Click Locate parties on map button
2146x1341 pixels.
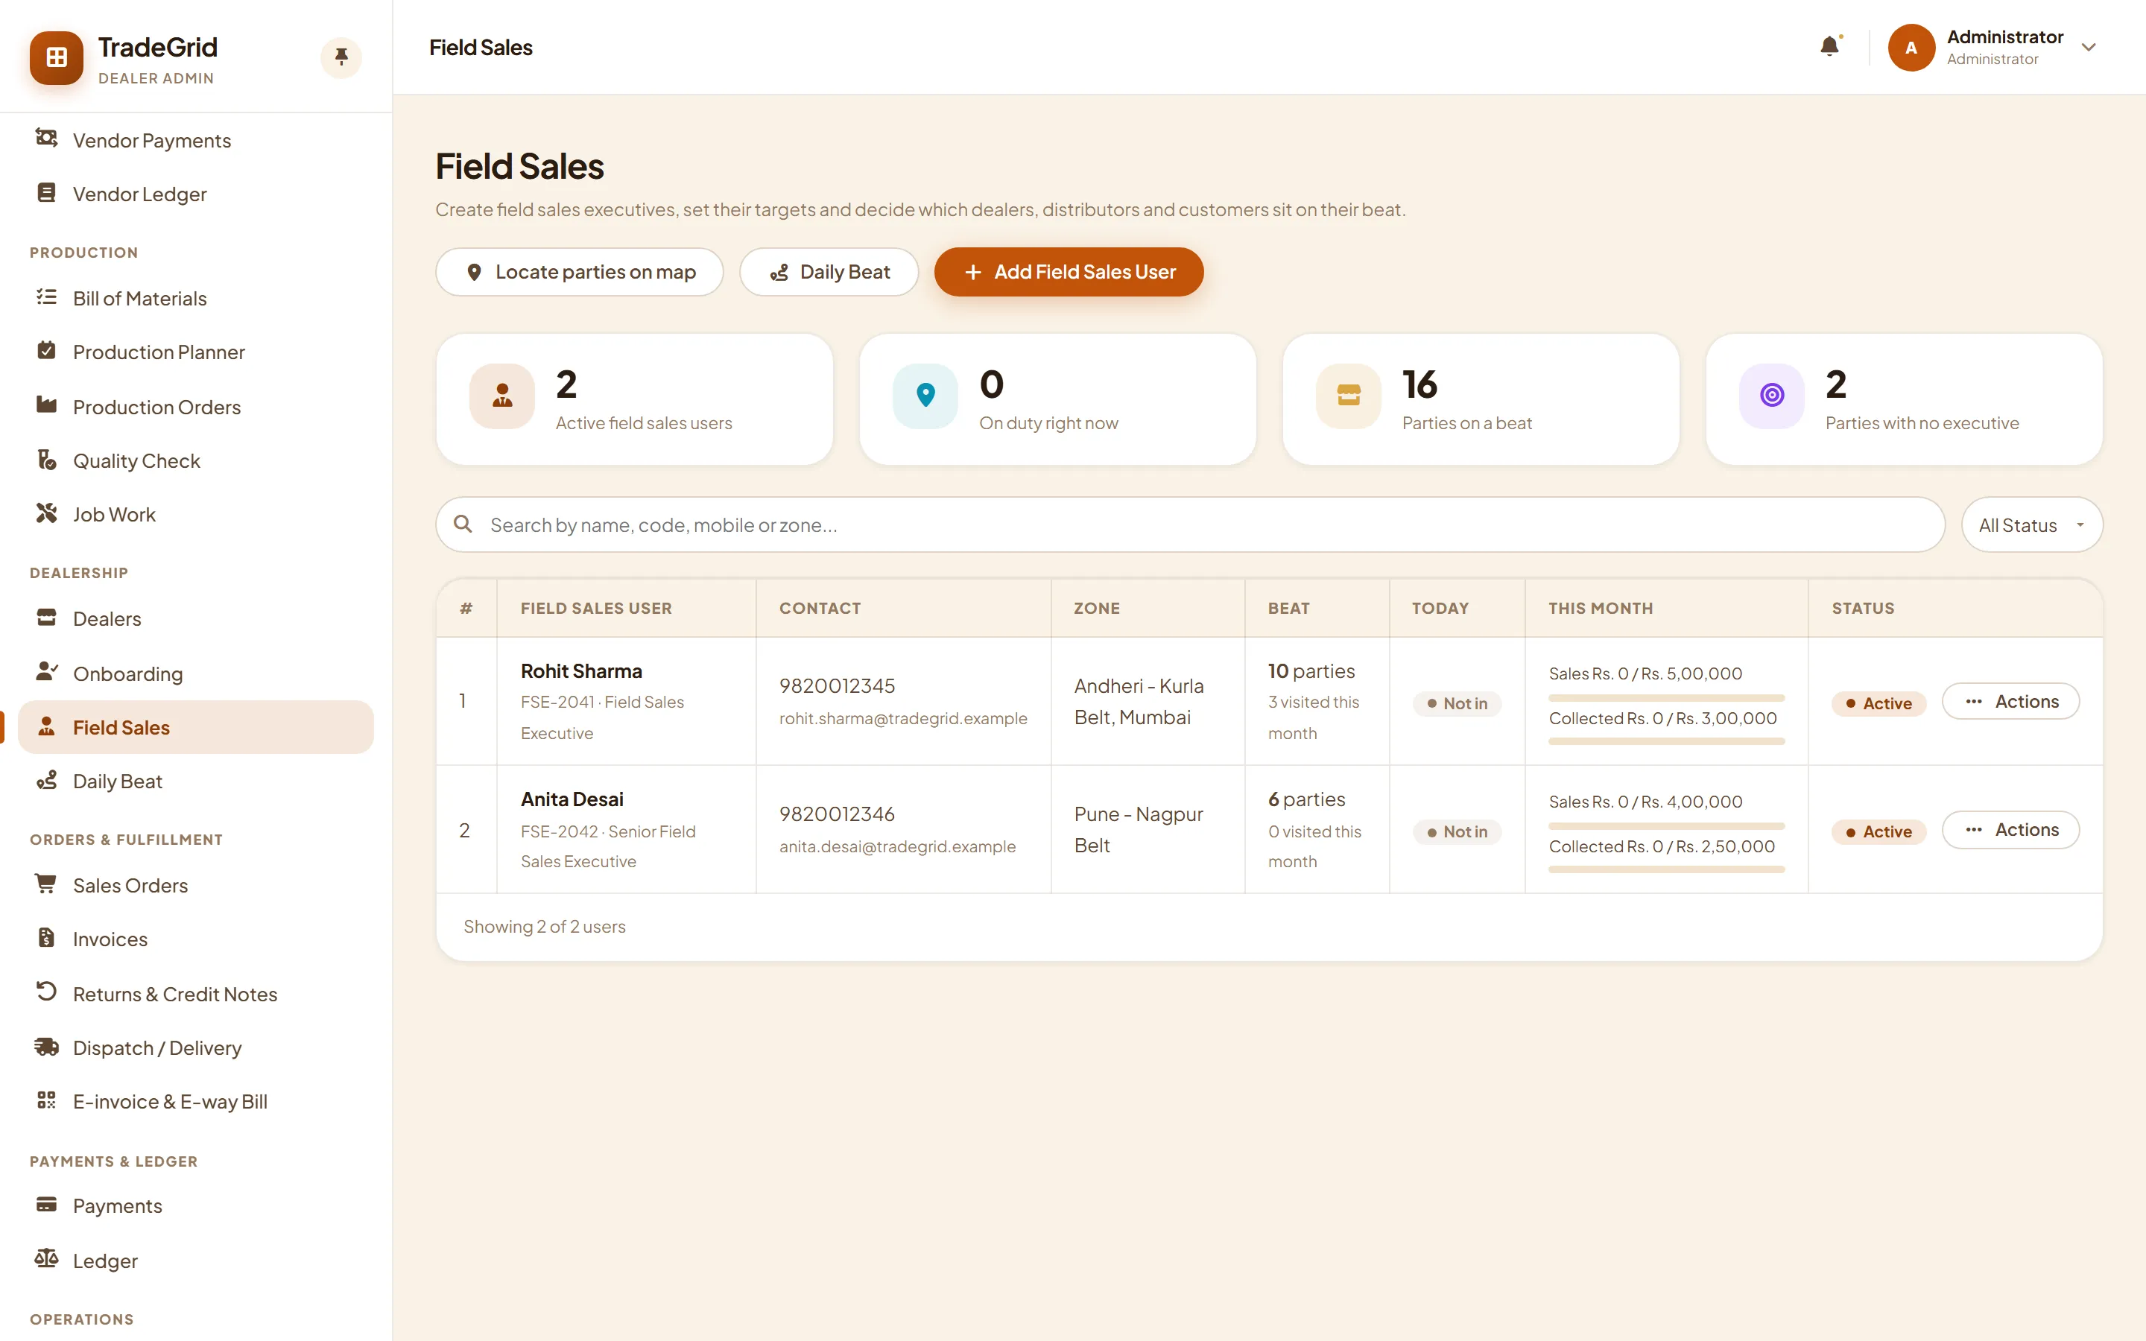coord(579,272)
